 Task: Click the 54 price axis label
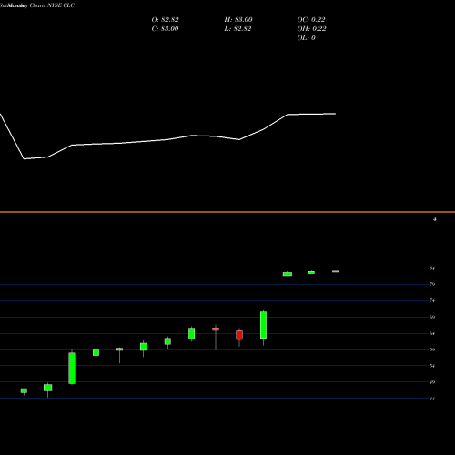click(x=432, y=366)
